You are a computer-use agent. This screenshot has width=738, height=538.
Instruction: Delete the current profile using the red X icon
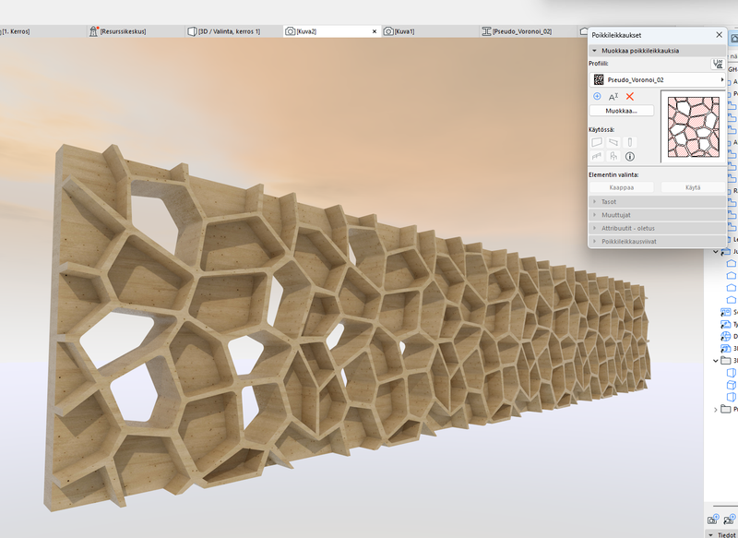tap(630, 96)
